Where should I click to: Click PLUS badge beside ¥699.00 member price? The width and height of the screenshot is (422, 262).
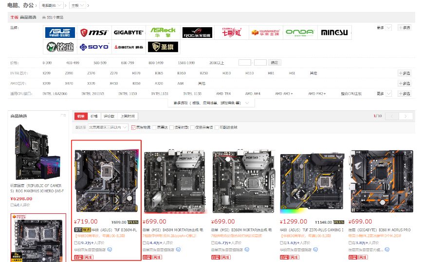[x=133, y=222]
